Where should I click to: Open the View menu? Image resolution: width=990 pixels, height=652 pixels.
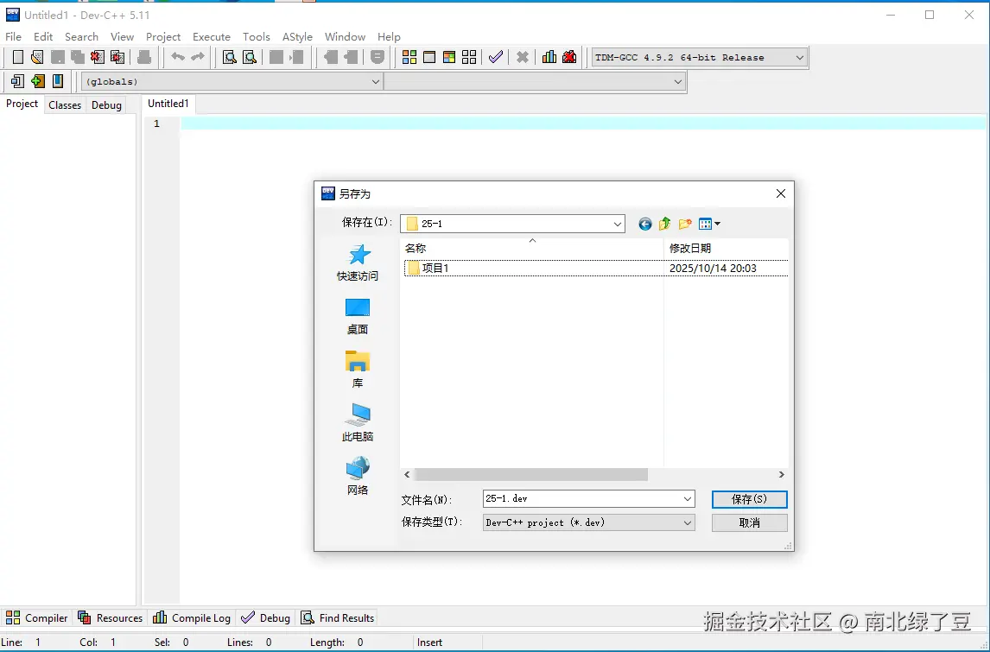pos(122,36)
